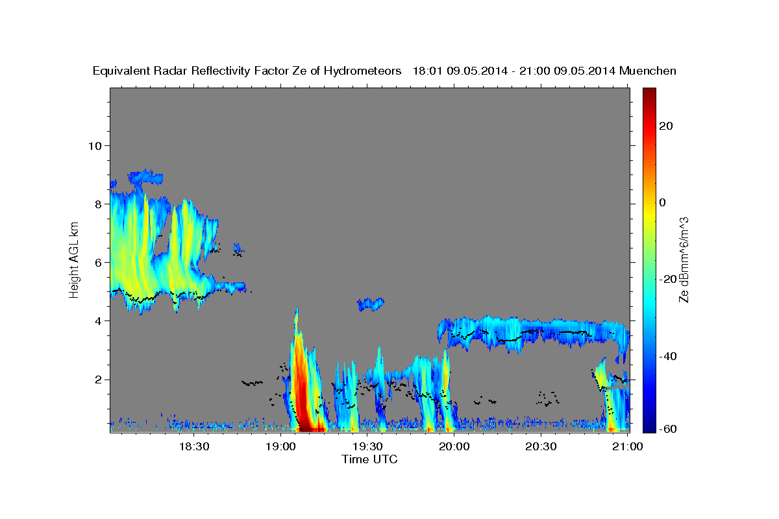This screenshot has width=779, height=519.
Task: Click the 'Muenchen' location label in the title
Action: pos(648,71)
